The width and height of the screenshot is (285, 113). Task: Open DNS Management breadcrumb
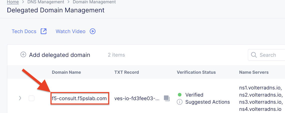pos(46,2)
